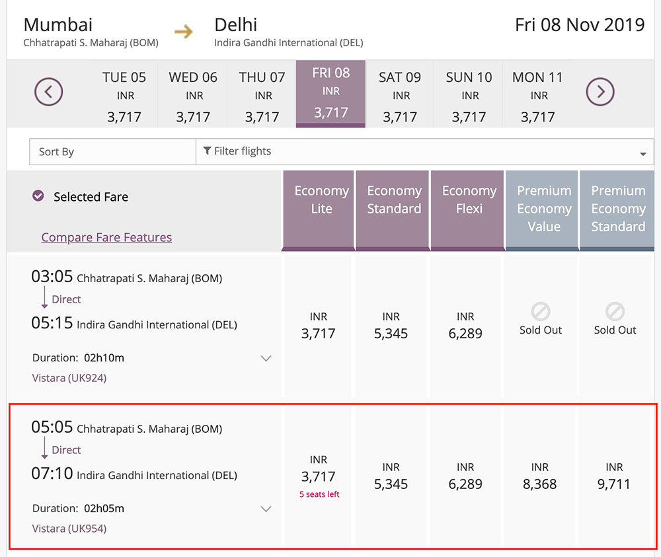
Task: Click the '5 seats left' notice
Action: (x=319, y=494)
